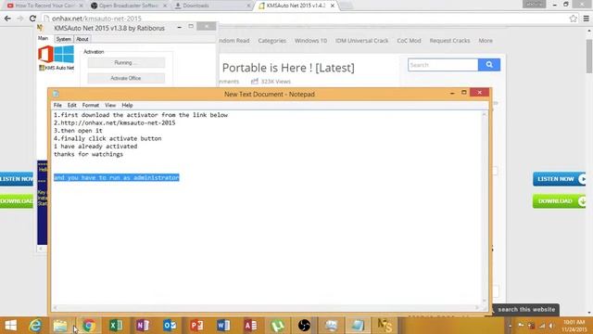Open the volume tray icon
The image size is (593, 334).
click(x=552, y=326)
